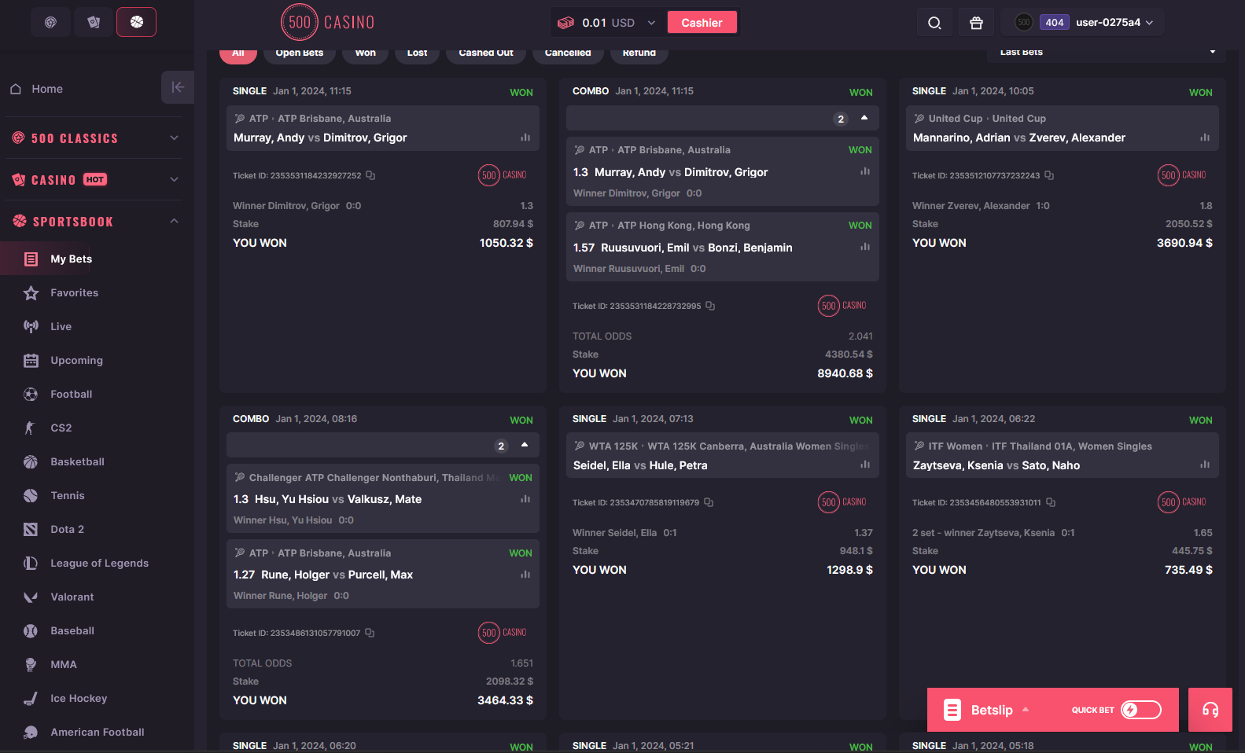This screenshot has height=753, width=1245.
Task: Copy ticket ID 2353470785819119679
Action: coord(709,502)
